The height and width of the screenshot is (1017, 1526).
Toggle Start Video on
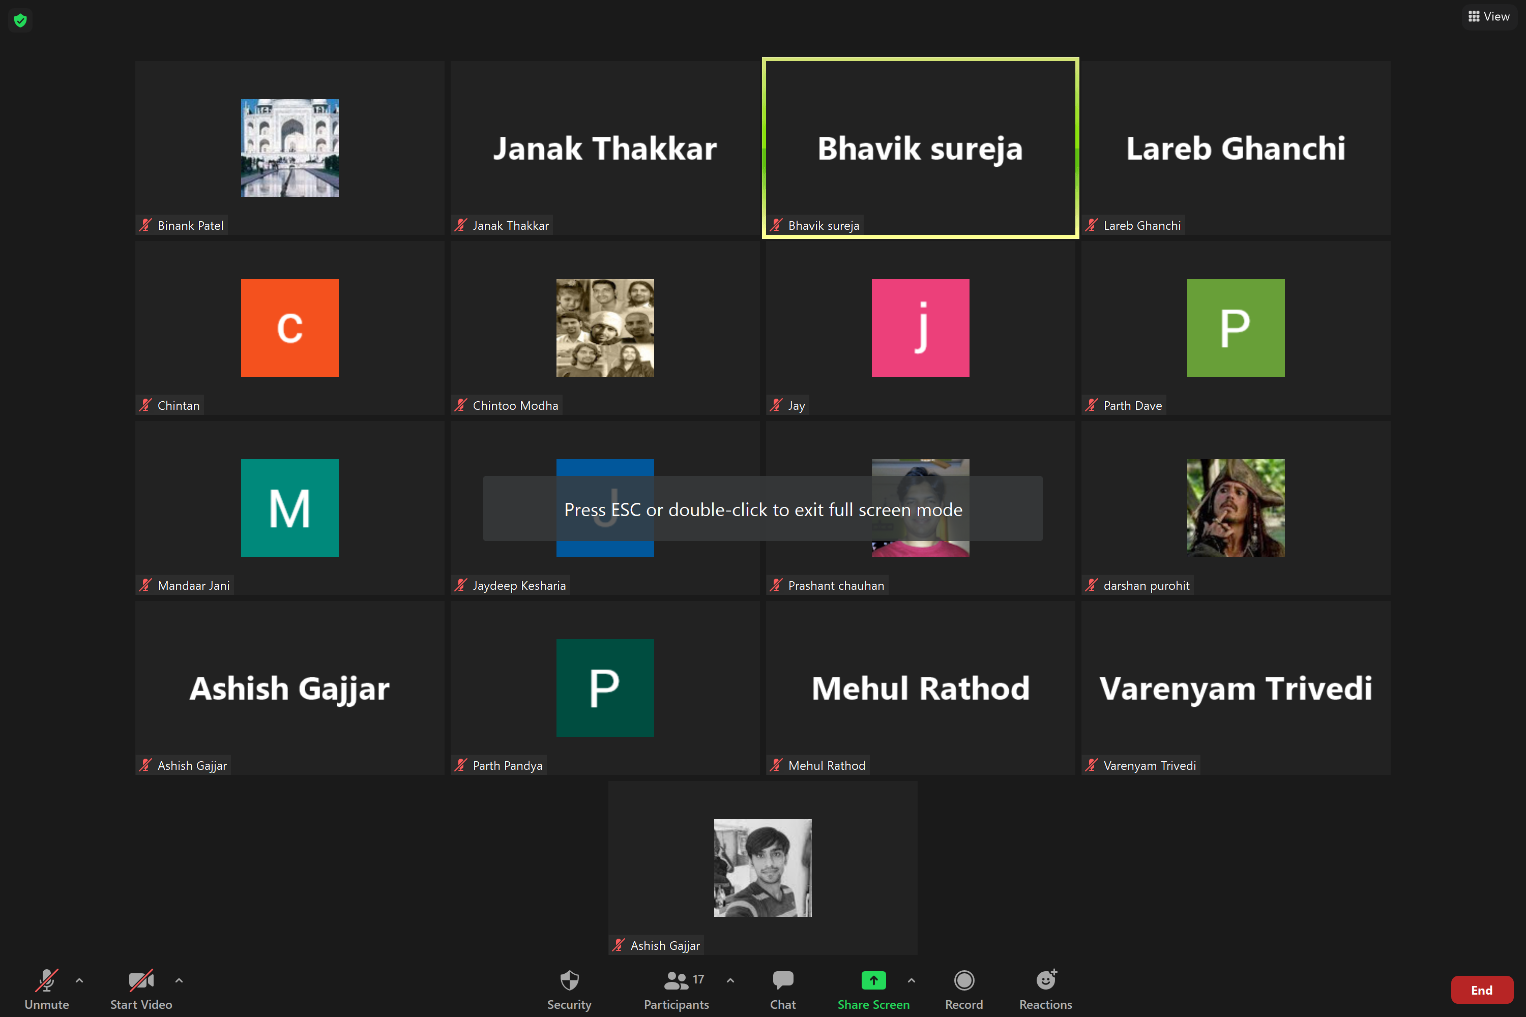click(x=141, y=980)
